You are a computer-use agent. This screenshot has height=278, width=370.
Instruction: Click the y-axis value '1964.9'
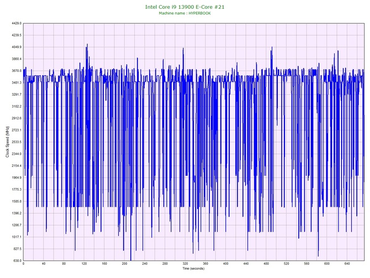(x=17, y=177)
